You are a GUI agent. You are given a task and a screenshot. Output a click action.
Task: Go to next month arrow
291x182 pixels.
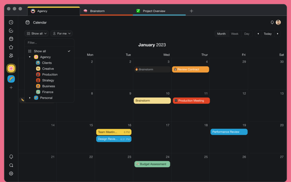[278, 34]
